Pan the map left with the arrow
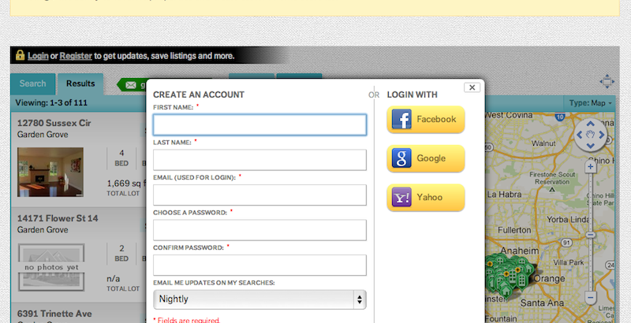 (580, 135)
